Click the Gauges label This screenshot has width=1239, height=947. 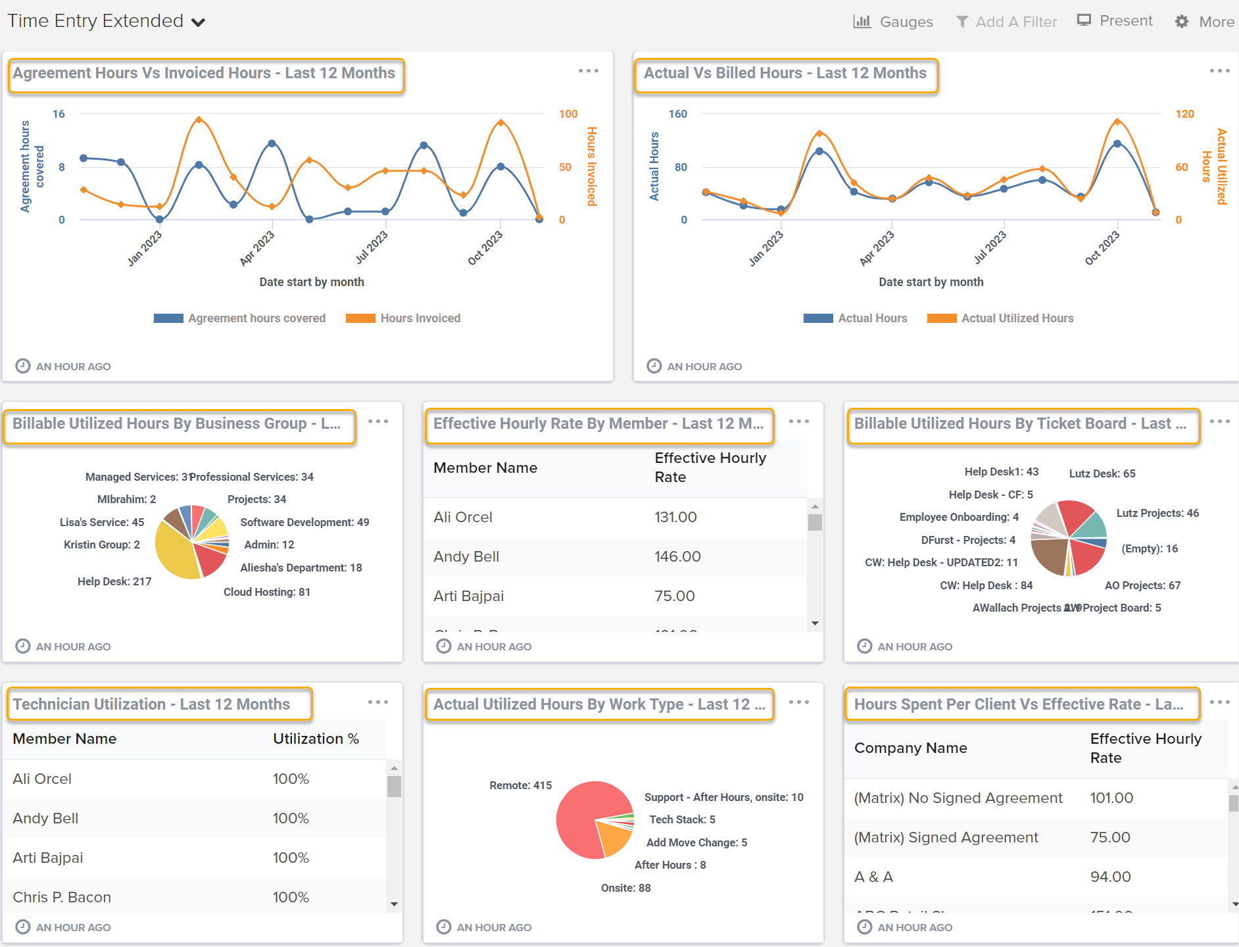[x=906, y=22]
